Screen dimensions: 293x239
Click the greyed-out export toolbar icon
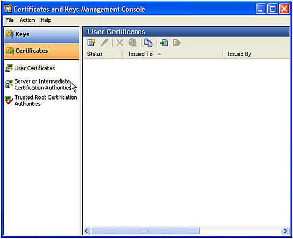pyautogui.click(x=177, y=43)
